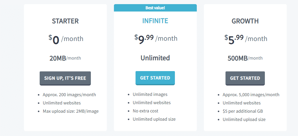Click the $5.99 /month price
This screenshot has height=136, width=298.
point(246,39)
